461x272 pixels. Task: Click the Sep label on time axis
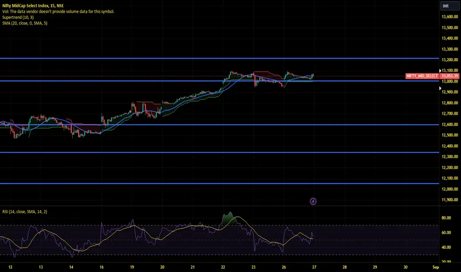[436, 267]
